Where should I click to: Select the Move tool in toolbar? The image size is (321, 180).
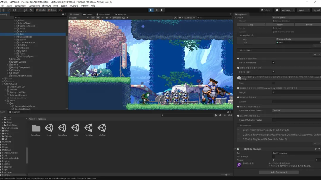point(3,10)
